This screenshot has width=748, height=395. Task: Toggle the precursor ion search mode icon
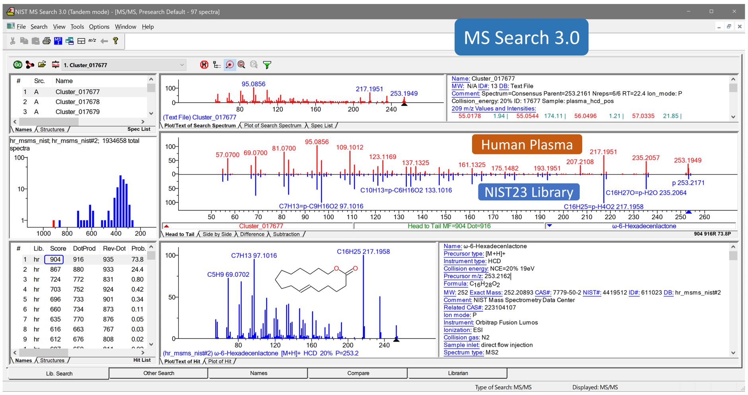point(230,64)
